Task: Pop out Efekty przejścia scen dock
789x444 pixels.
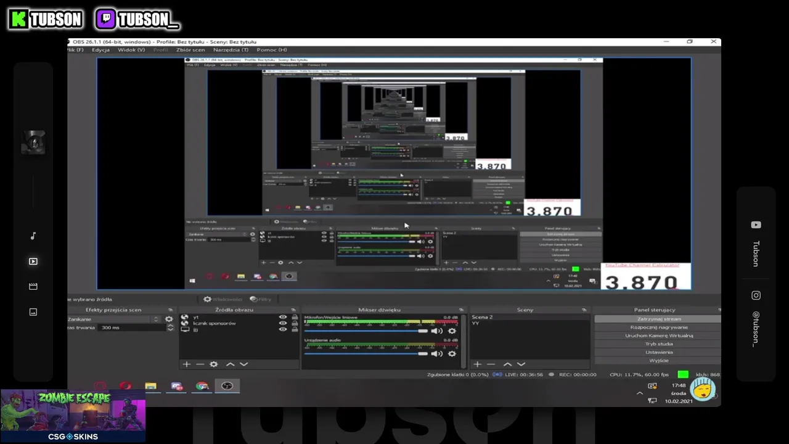Action: click(x=170, y=310)
